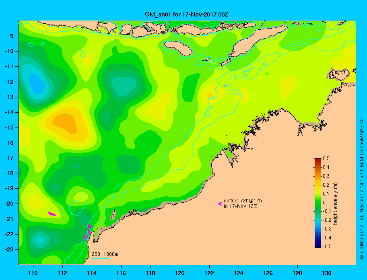The image size is (367, 280).
Task: Click the vertical height anomaly color bar
Action: click(318, 203)
